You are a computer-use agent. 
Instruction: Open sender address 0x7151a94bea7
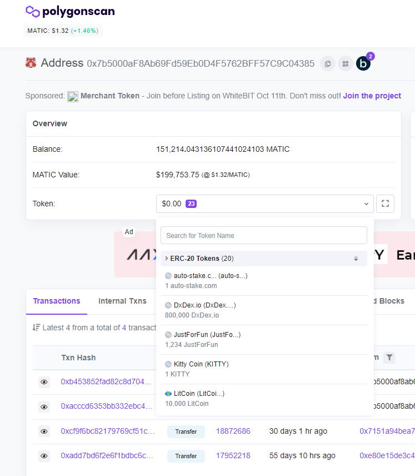(x=387, y=431)
